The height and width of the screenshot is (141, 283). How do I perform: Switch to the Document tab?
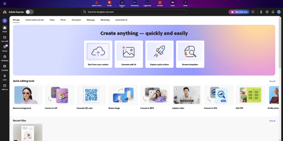coord(76,20)
